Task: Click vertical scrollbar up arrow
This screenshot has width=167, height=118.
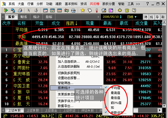Action: [164, 22]
